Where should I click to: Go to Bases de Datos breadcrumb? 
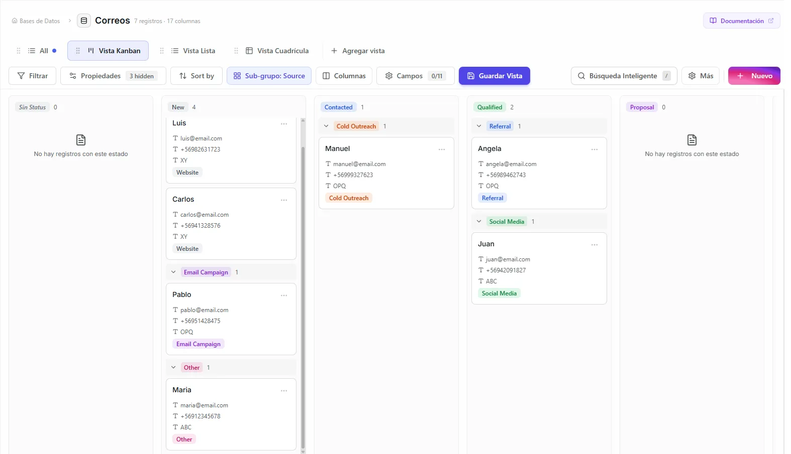(x=36, y=21)
